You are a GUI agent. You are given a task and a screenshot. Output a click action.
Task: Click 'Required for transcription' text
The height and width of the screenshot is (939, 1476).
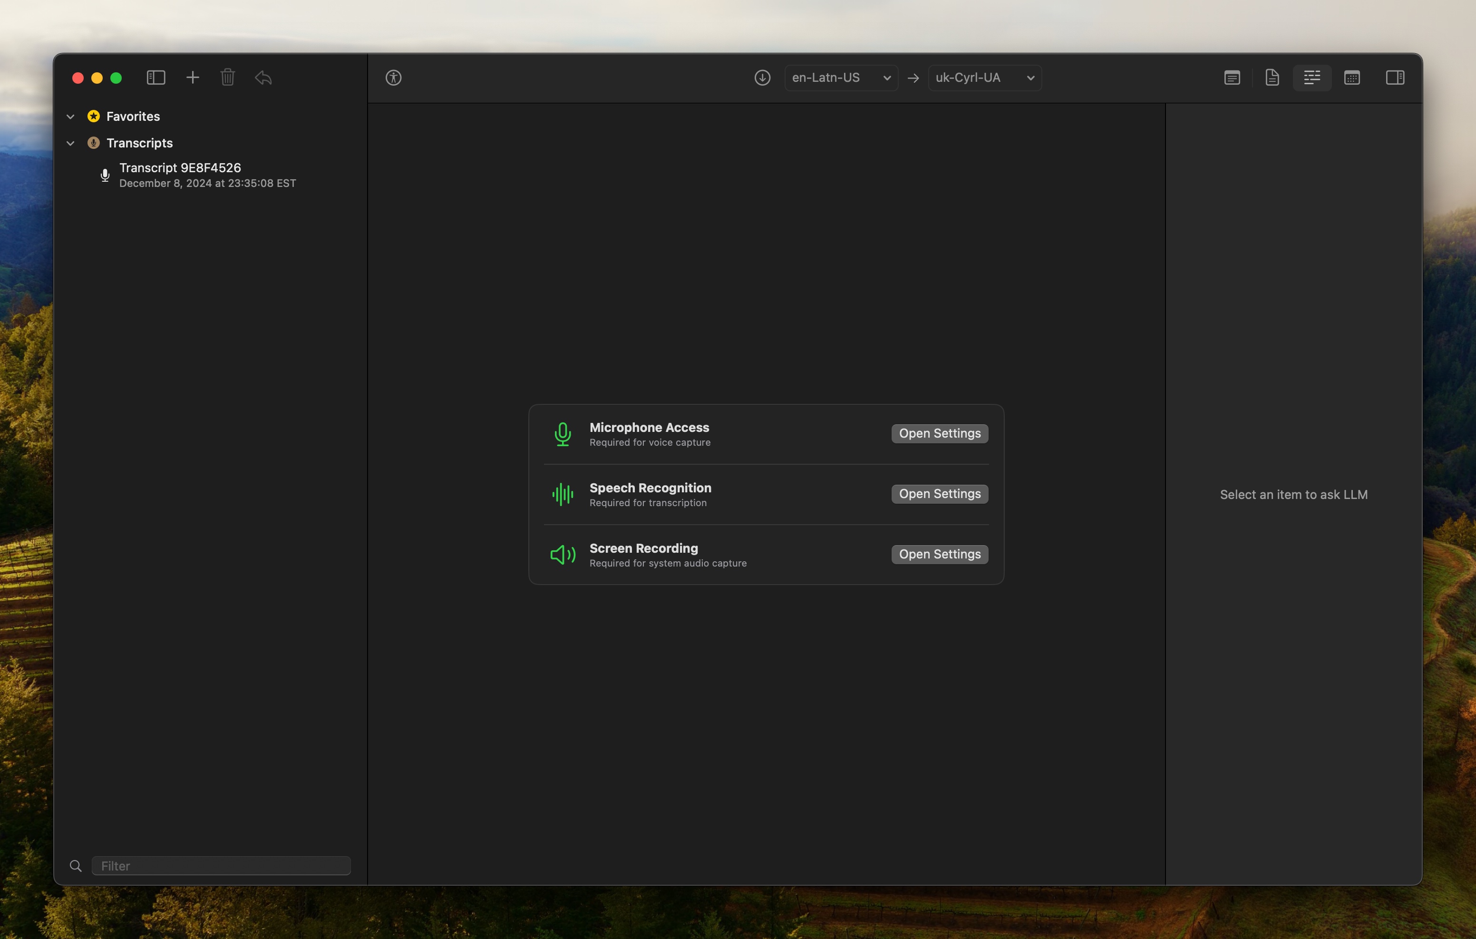click(648, 503)
